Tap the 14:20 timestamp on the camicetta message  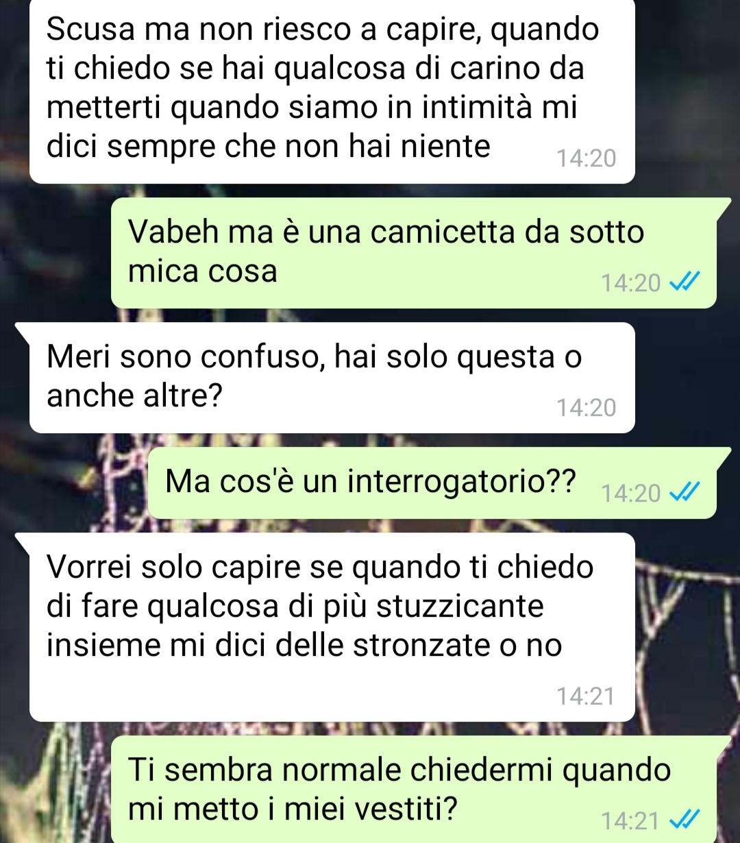(x=630, y=282)
